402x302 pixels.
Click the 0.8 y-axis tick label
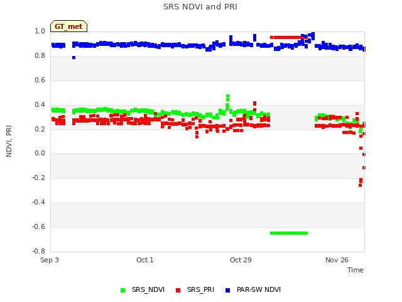pyautogui.click(x=40, y=56)
